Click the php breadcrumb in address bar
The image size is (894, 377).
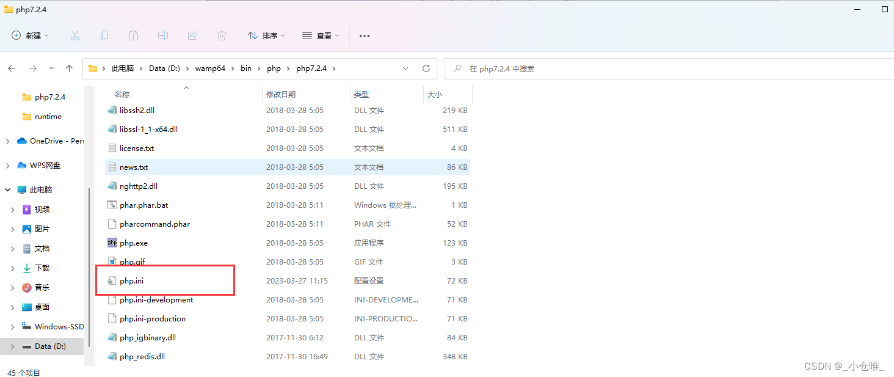tap(274, 68)
